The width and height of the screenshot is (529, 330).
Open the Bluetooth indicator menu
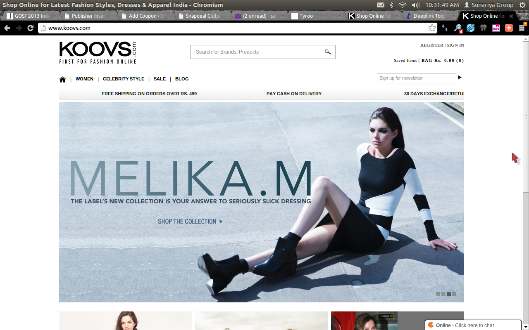tap(391, 5)
